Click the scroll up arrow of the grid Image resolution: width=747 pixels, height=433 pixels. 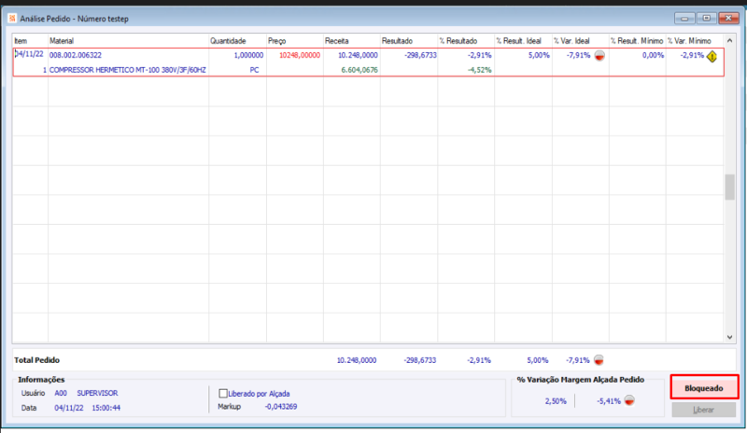730,40
